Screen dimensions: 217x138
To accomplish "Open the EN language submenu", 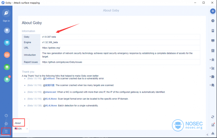I will click(x=21, y=129).
